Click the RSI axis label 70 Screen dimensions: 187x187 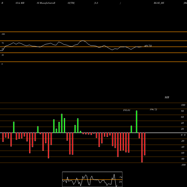pyautogui.click(x=3, y=43)
